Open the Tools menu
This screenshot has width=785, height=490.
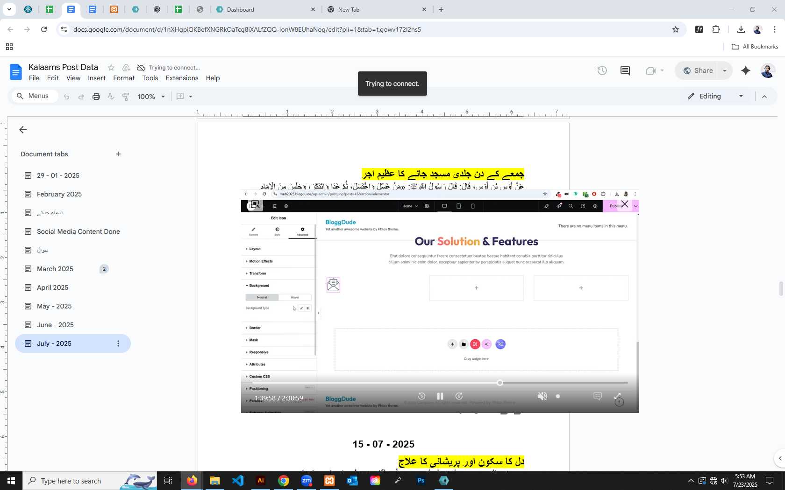(x=150, y=78)
